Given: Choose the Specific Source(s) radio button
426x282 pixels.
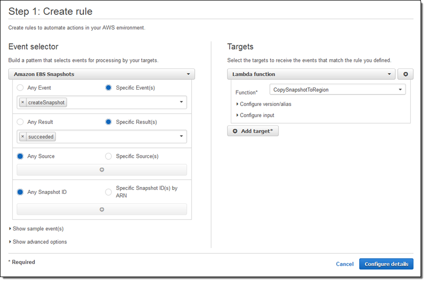Looking at the screenshot, I should point(108,156).
